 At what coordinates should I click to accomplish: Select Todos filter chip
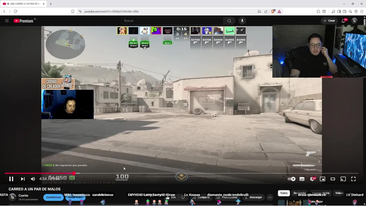284,193
